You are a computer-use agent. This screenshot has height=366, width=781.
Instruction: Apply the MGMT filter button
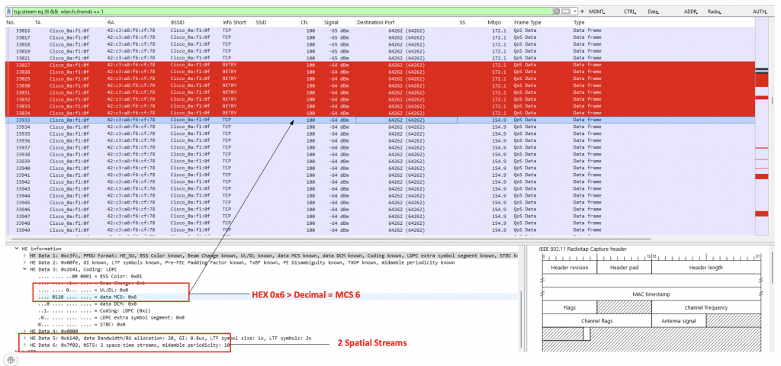(597, 11)
